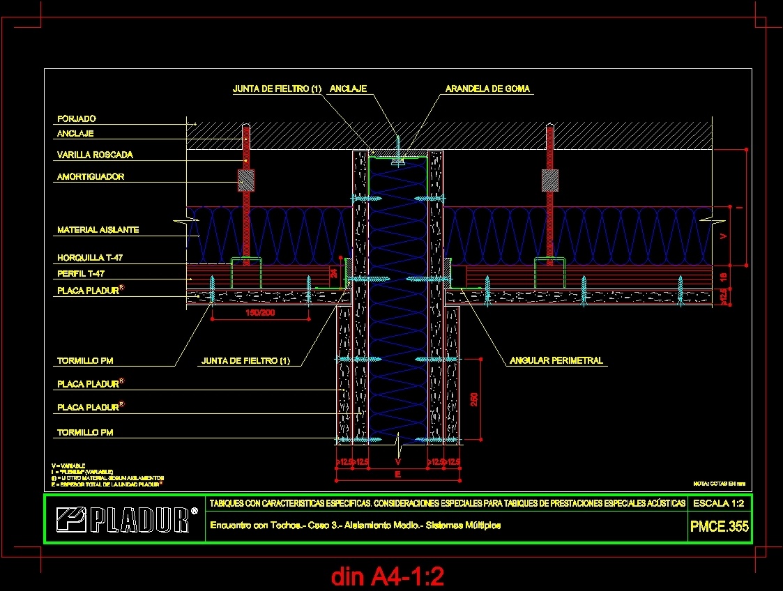Select the ESCALA 1:2 title block cell
The image size is (783, 591).
coord(719,503)
